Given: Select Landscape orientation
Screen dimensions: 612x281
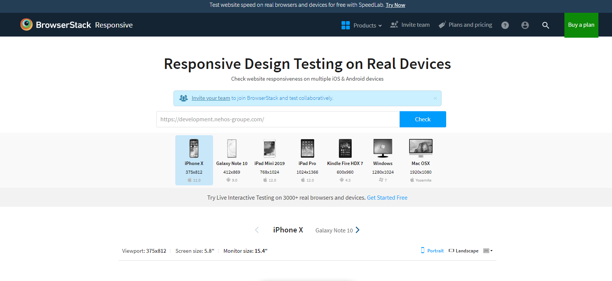Looking at the screenshot, I should pyautogui.click(x=464, y=251).
